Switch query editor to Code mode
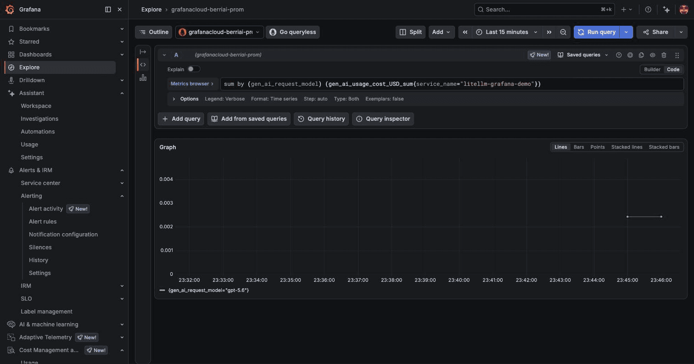This screenshot has width=694, height=364. (x=673, y=69)
